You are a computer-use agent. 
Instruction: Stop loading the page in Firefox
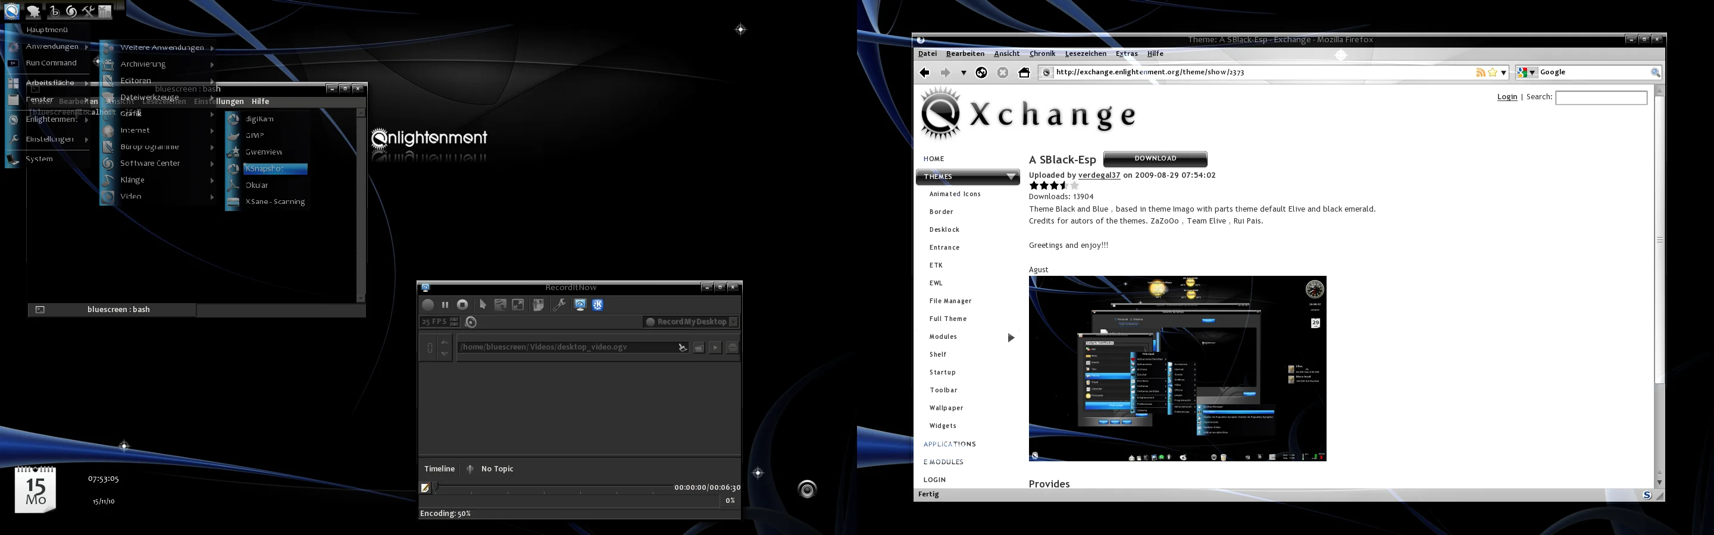coord(1003,73)
